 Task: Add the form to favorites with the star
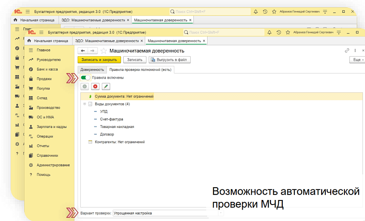tap(104, 51)
